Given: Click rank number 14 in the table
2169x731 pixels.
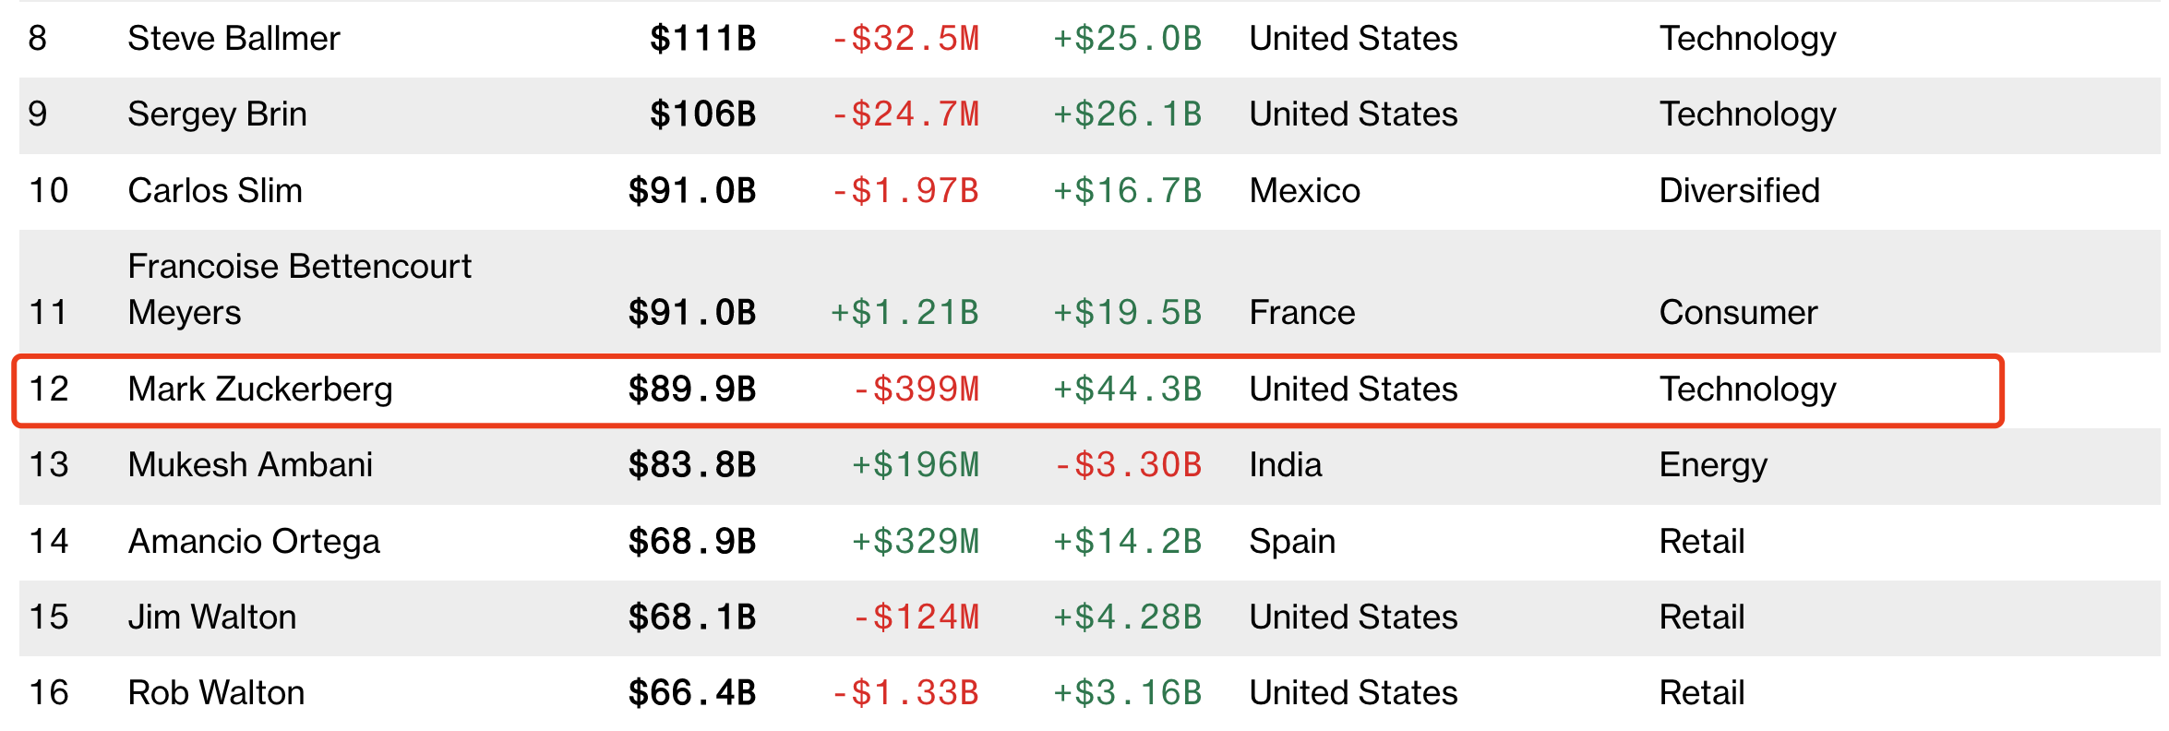Looking at the screenshot, I should click(49, 542).
